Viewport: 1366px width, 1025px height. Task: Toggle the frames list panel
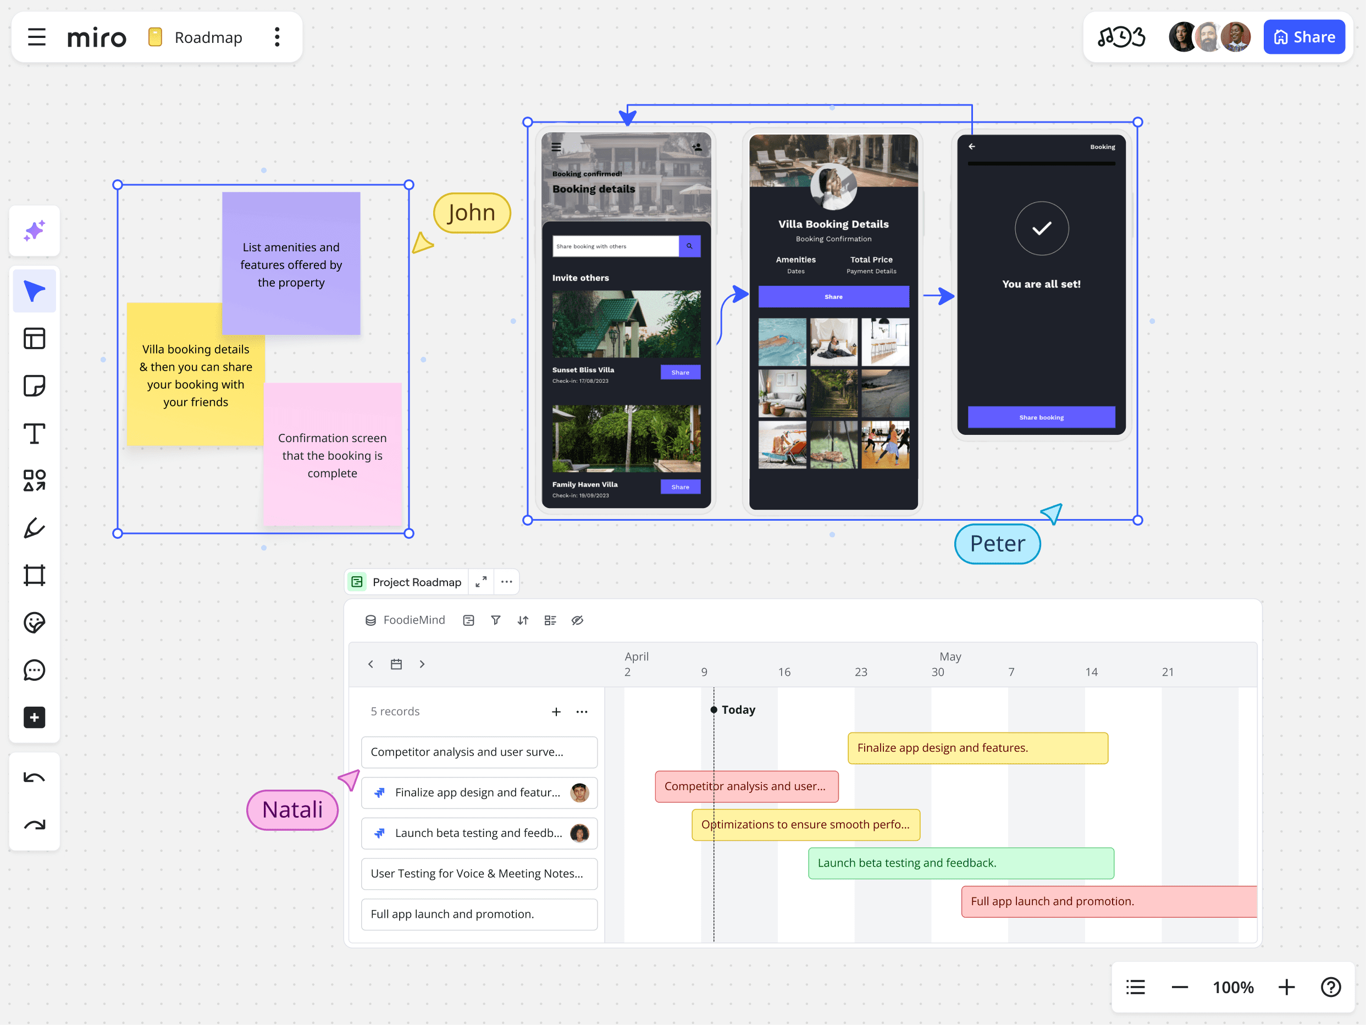1135,987
